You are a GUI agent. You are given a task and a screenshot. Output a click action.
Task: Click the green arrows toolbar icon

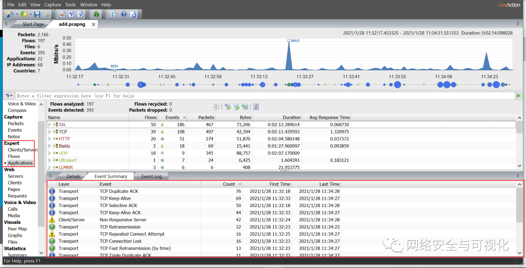click(96, 14)
